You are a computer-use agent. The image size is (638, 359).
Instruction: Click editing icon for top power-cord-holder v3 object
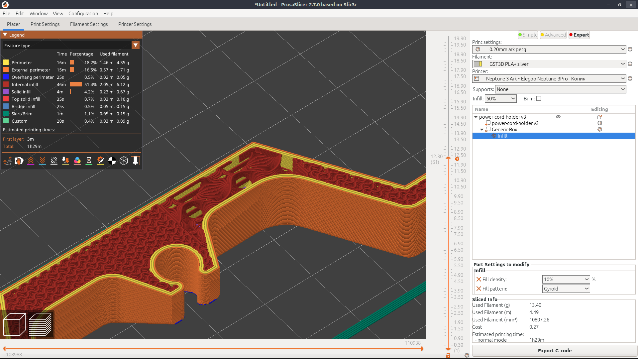[x=599, y=117]
